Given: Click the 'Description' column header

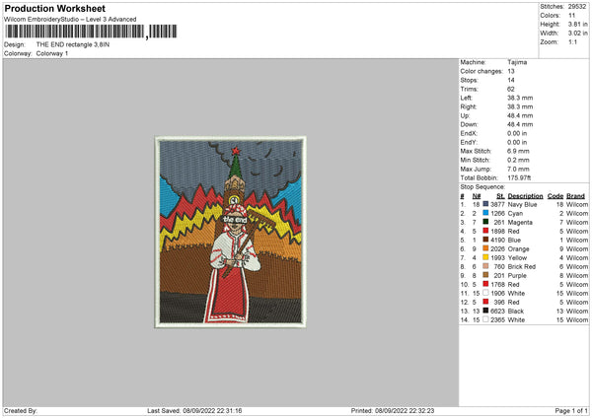Looking at the screenshot, I should [525, 196].
